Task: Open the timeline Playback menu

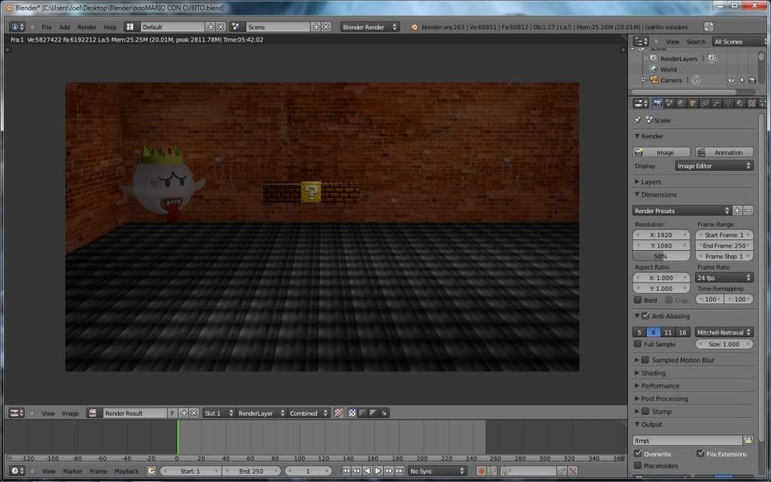Action: click(x=126, y=471)
